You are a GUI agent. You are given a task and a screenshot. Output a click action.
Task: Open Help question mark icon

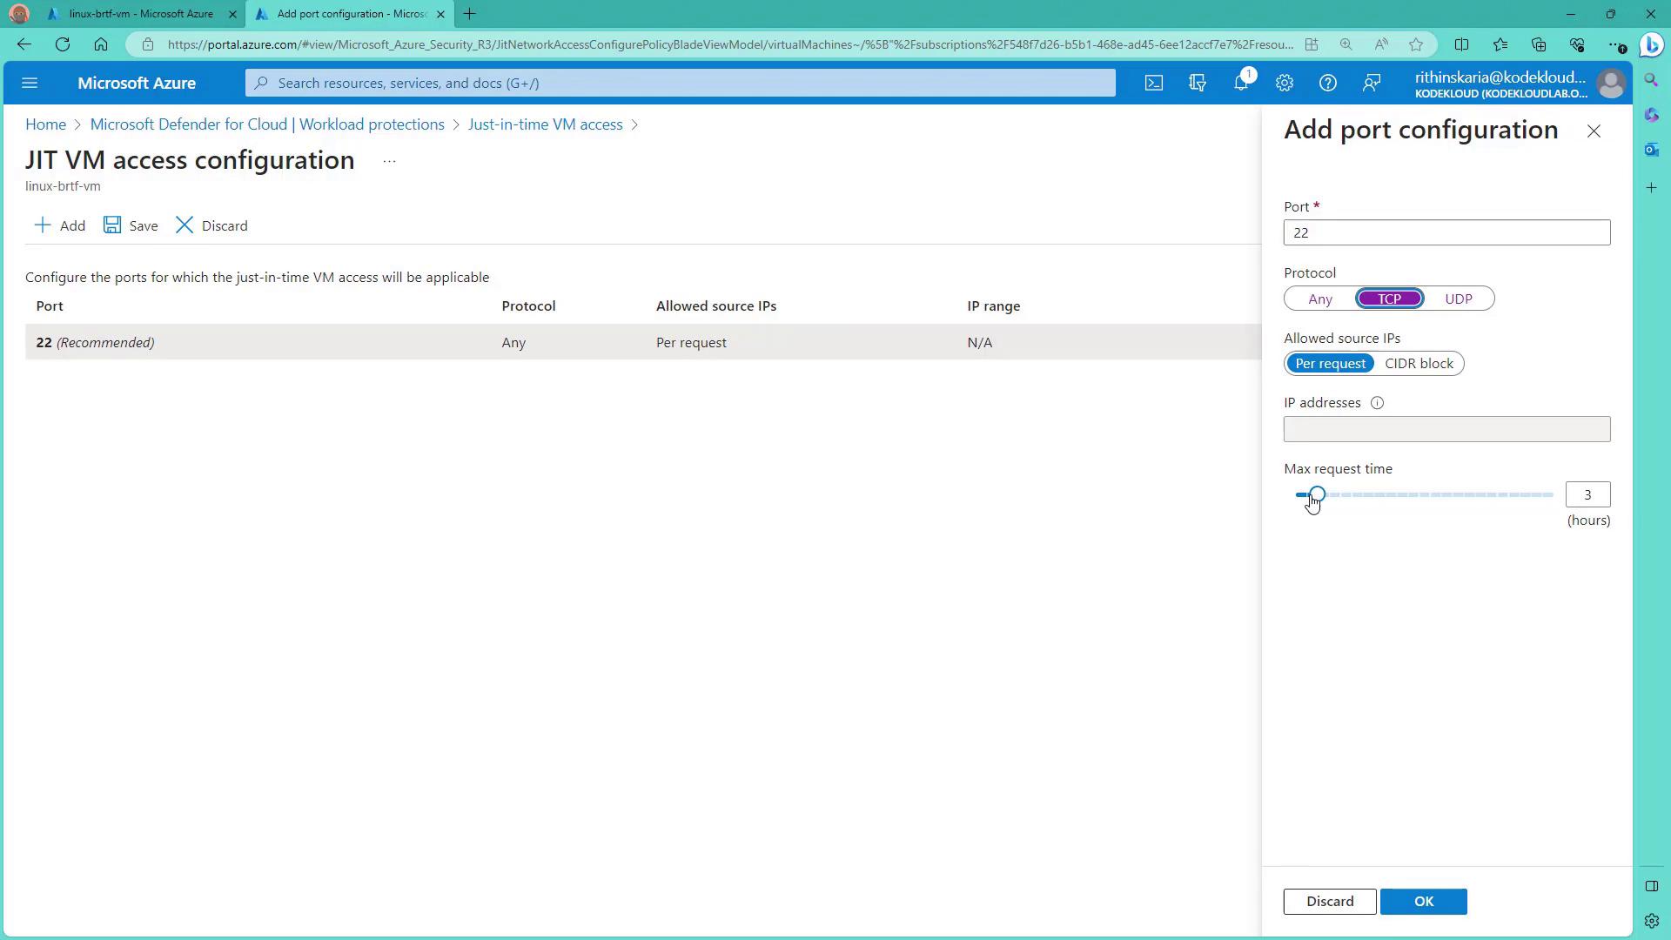tap(1327, 83)
